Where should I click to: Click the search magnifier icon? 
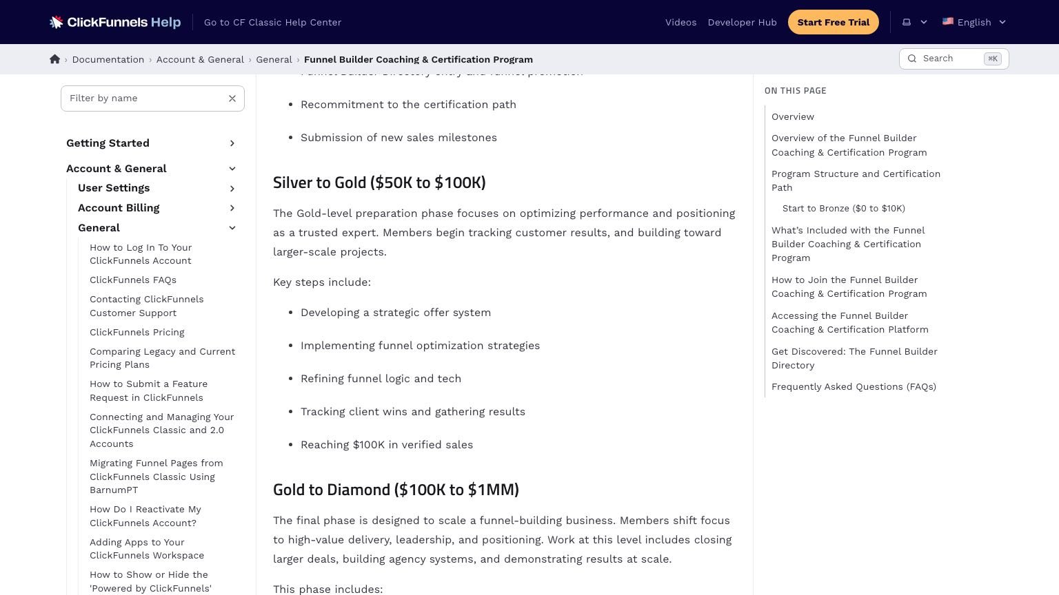[x=912, y=59]
